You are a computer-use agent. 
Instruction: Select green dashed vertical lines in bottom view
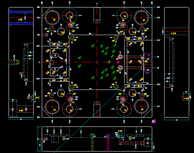click(92, 144)
